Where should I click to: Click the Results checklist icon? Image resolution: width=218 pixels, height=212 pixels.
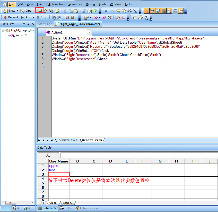pyautogui.click(x=67, y=18)
